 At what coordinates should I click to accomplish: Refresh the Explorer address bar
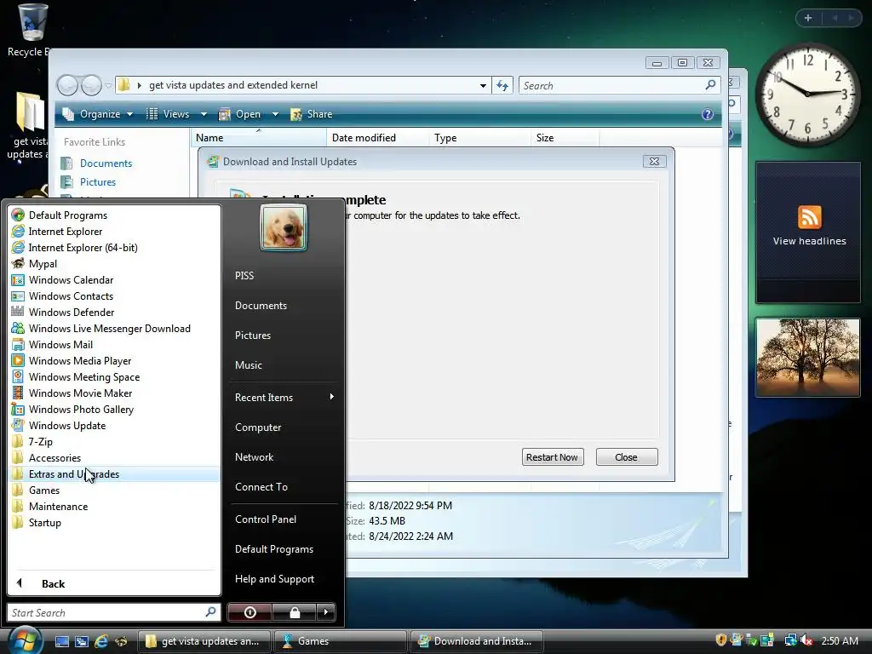[x=502, y=85]
